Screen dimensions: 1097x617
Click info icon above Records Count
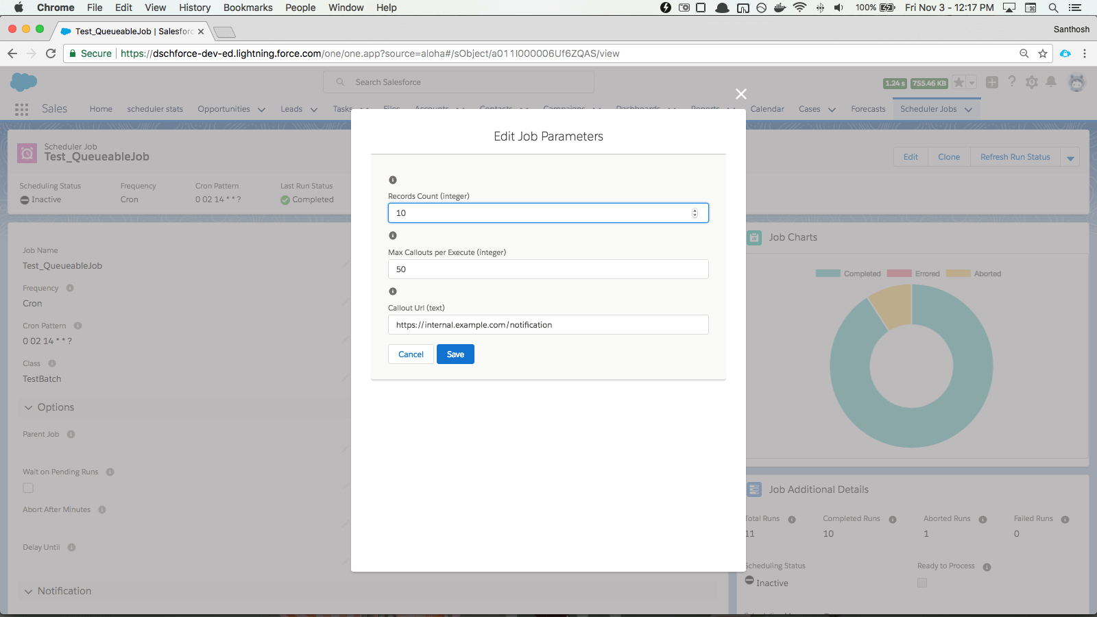tap(393, 180)
